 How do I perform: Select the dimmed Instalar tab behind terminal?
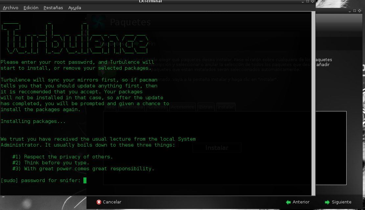coord(226,107)
